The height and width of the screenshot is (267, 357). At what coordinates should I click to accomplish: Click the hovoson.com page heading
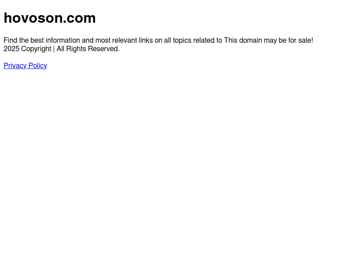click(x=50, y=18)
